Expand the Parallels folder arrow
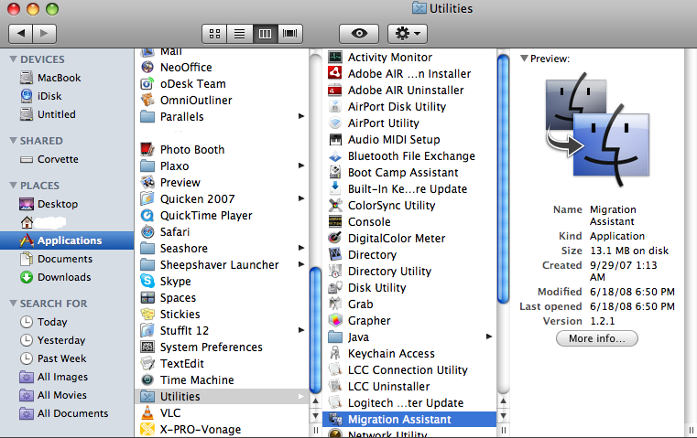 click(301, 116)
